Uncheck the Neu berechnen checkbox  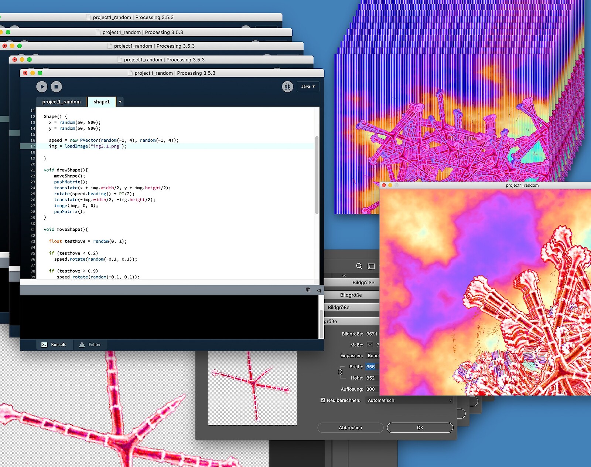[x=323, y=400]
